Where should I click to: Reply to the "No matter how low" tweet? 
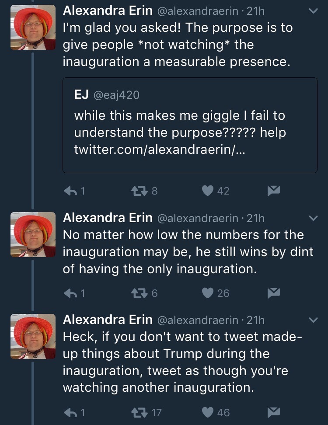point(71,293)
